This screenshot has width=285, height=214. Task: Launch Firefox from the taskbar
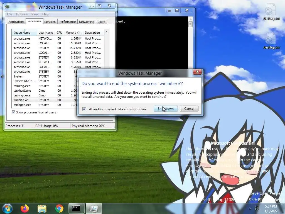(25, 208)
